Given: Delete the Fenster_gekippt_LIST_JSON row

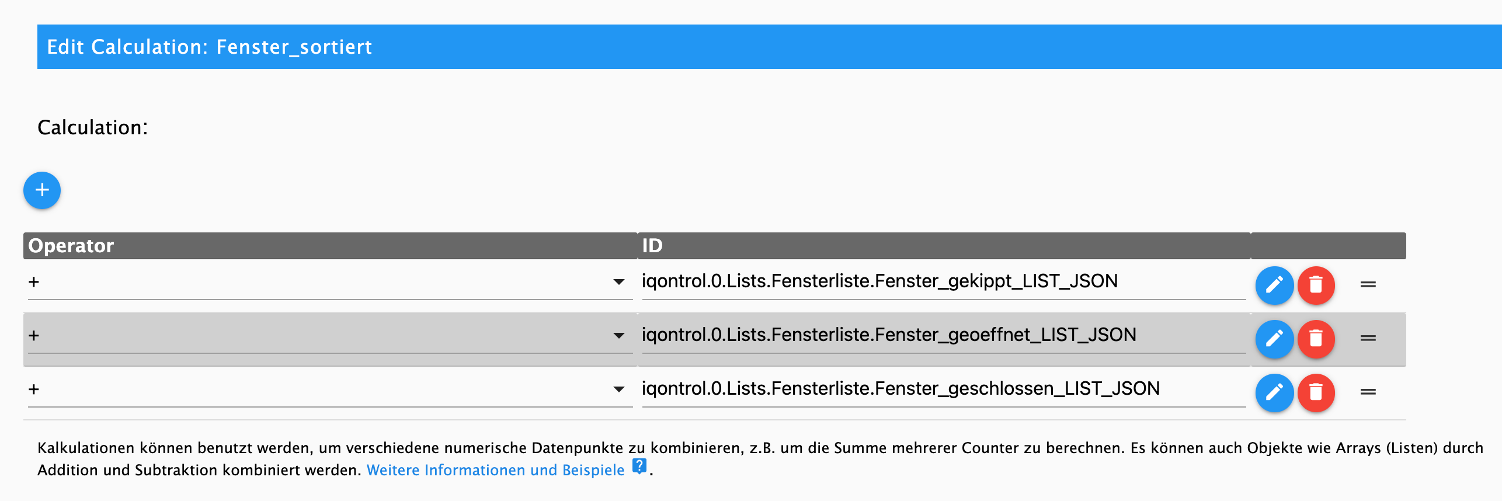Looking at the screenshot, I should [x=1316, y=285].
